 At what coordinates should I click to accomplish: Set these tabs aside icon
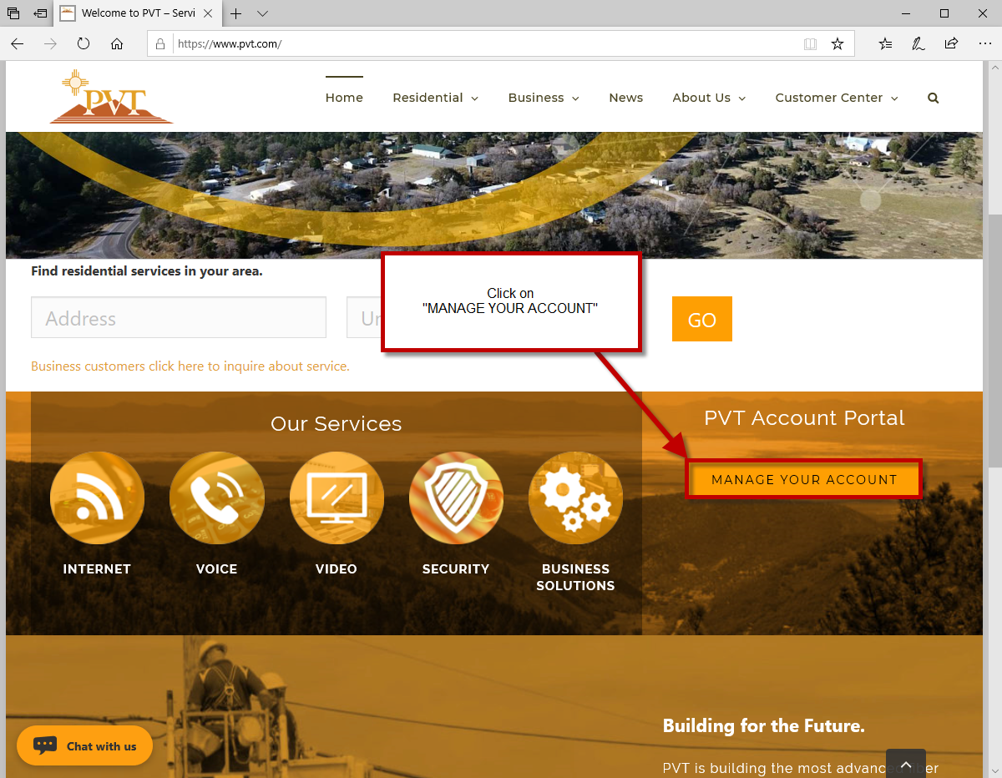(x=40, y=13)
